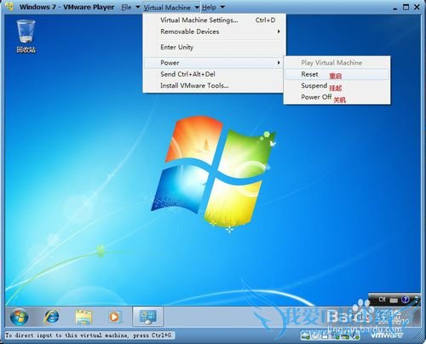Click the Ctrl+D shortcut label in menu

(265, 20)
